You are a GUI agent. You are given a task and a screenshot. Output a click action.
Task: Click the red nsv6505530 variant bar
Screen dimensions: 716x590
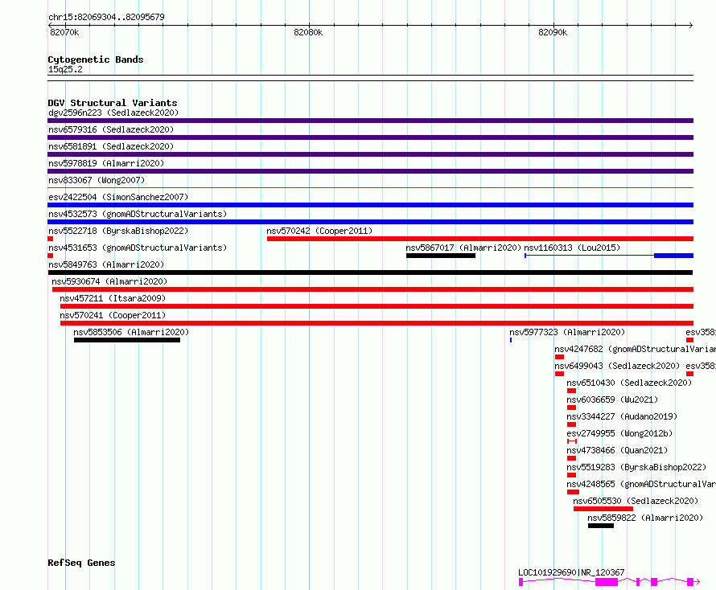[x=603, y=509]
